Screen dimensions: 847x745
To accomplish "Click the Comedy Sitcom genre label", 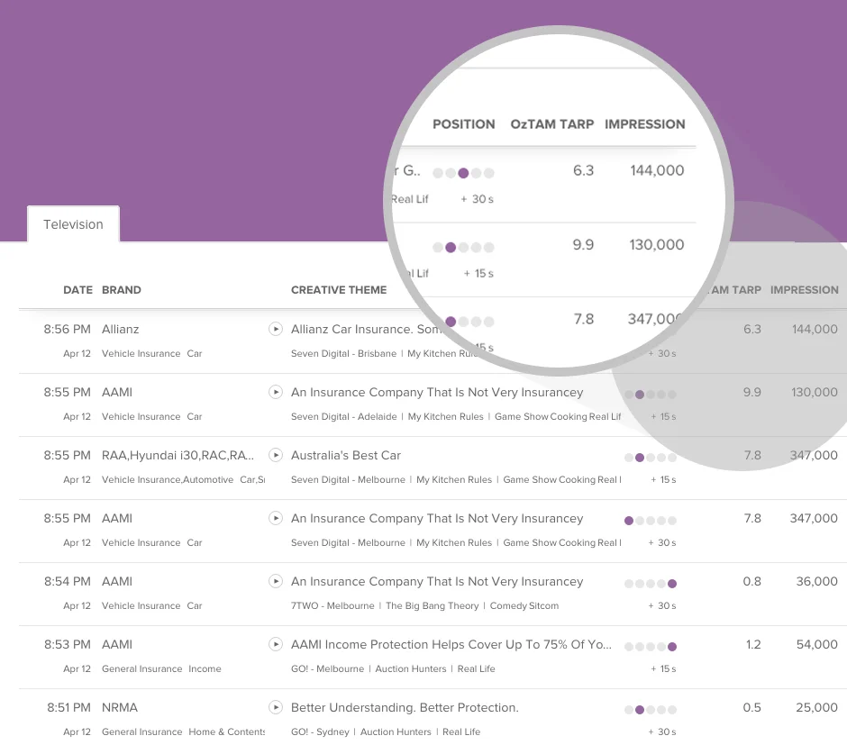I will (x=524, y=605).
